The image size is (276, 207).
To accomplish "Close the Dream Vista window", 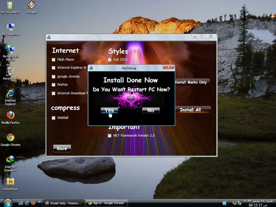I will click(x=211, y=36).
